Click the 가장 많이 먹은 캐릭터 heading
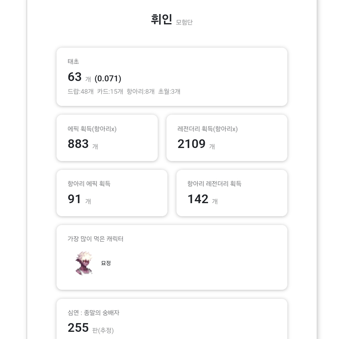Image resolution: width=337 pixels, height=339 pixels. (x=96, y=239)
